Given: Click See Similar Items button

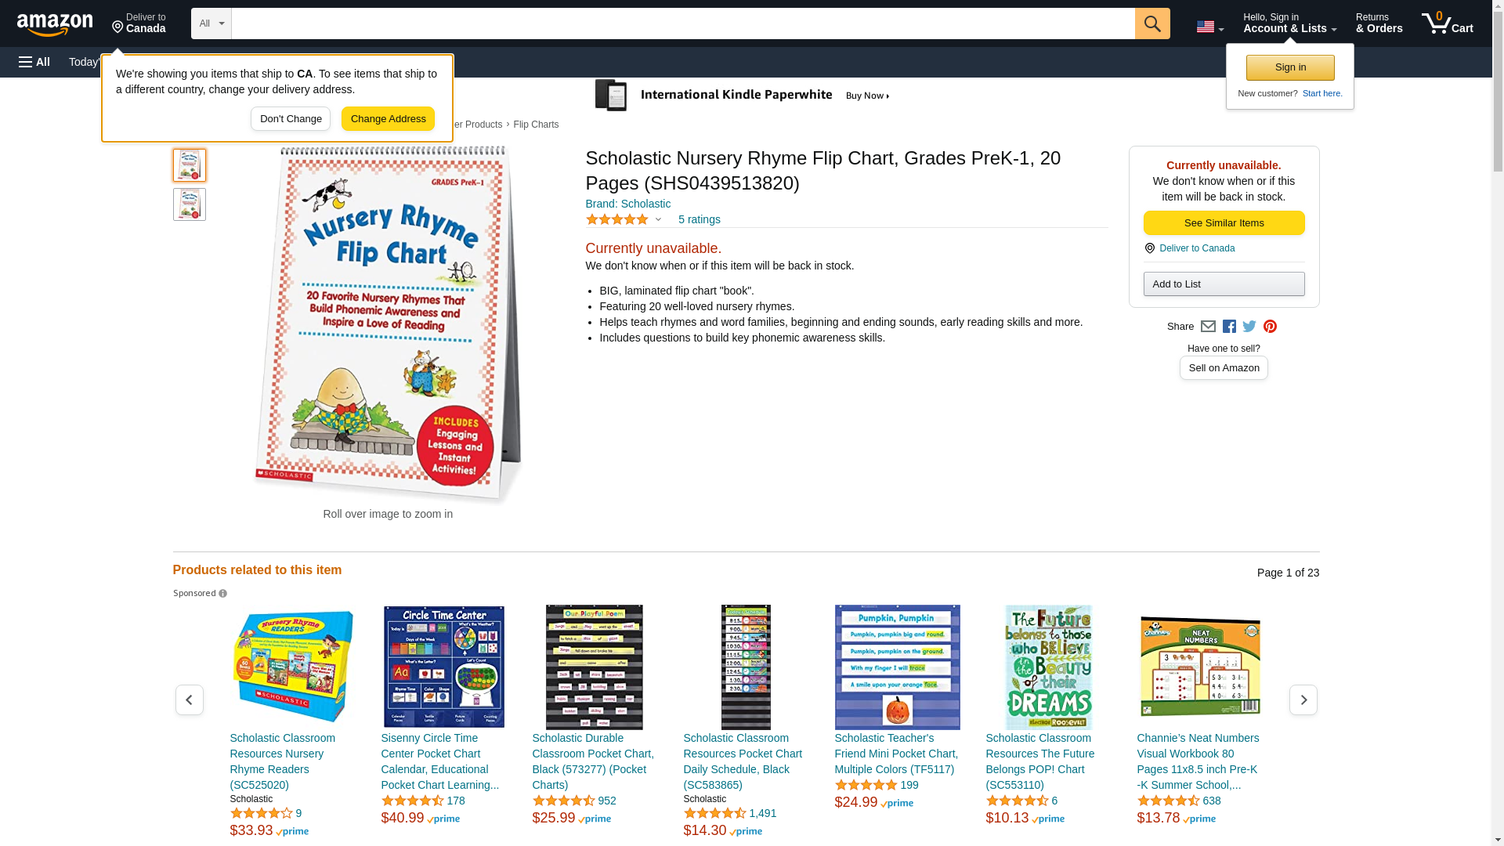Looking at the screenshot, I should click(x=1224, y=223).
